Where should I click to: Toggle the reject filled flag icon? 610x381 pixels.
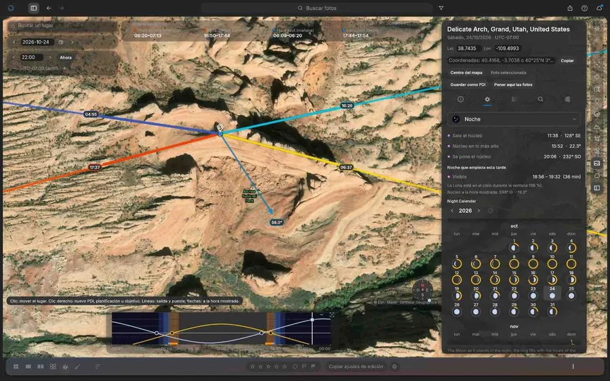tap(313, 366)
